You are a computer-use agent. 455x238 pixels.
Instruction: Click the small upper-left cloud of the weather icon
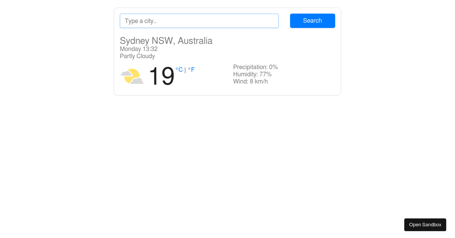126,73
